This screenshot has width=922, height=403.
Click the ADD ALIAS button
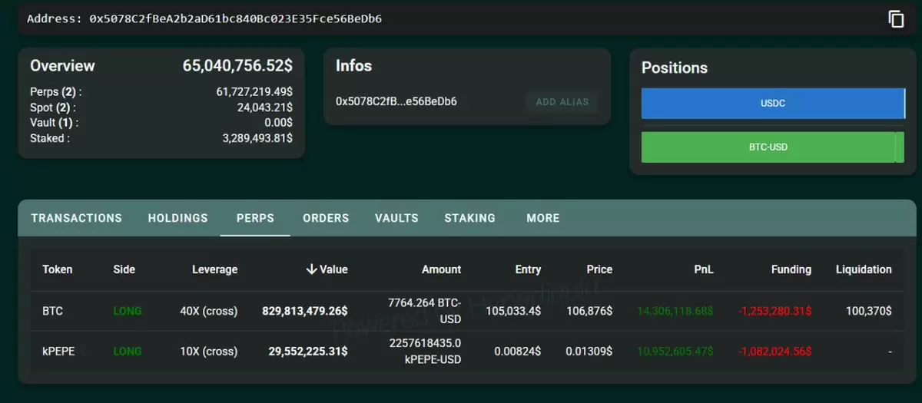[x=562, y=102]
